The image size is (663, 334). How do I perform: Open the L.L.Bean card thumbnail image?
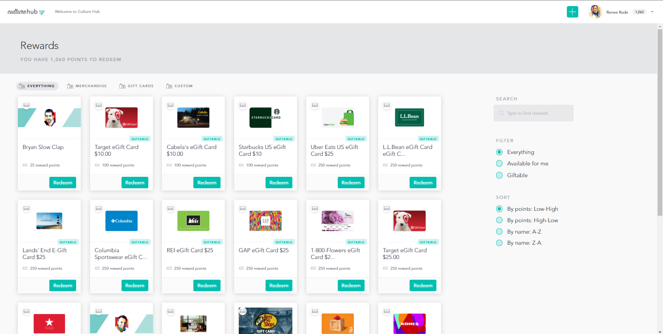[x=409, y=118]
